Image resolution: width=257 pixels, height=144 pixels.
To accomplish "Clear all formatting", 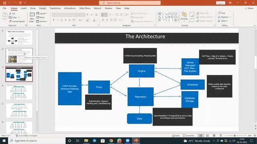I will point(96,15).
